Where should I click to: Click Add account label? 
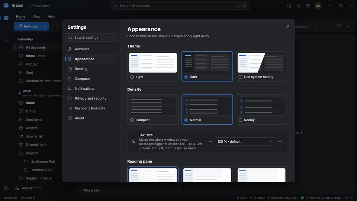32,188
